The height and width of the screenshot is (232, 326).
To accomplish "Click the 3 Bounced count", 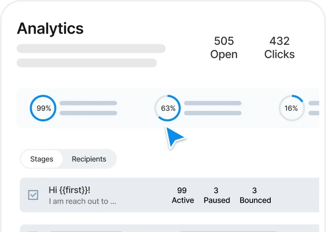I will tap(255, 195).
